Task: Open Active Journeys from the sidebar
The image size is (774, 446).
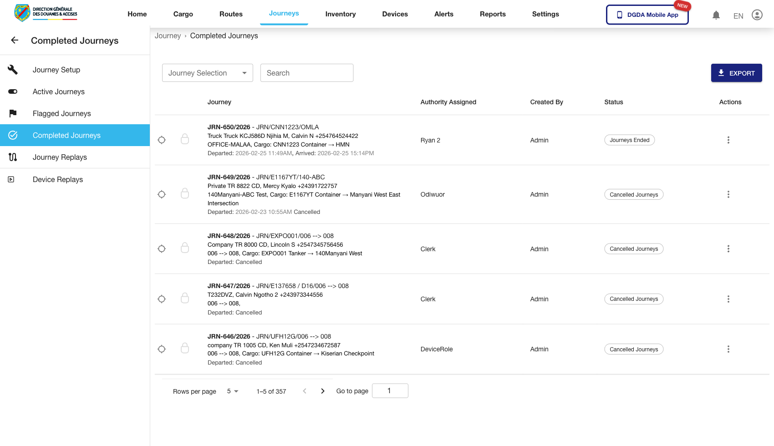Action: (59, 91)
